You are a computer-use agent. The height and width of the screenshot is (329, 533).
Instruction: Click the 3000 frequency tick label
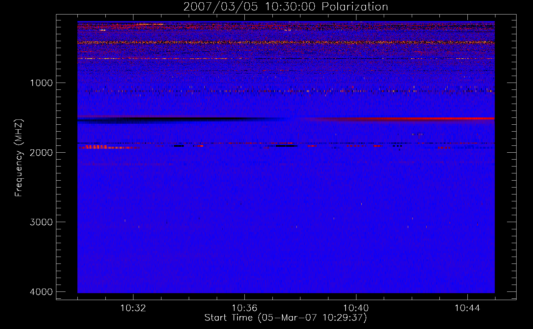coord(41,222)
